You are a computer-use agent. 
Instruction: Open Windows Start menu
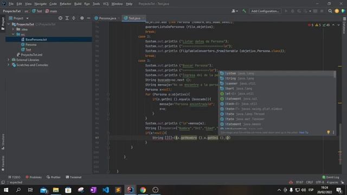(6, 190)
